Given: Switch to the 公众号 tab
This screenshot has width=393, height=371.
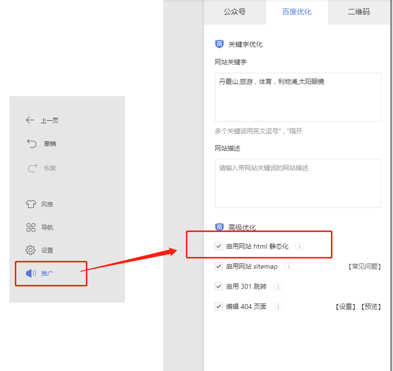Looking at the screenshot, I should 234,12.
